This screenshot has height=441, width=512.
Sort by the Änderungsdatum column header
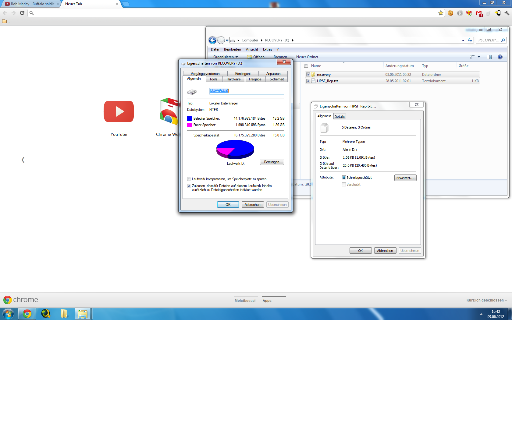coord(400,66)
